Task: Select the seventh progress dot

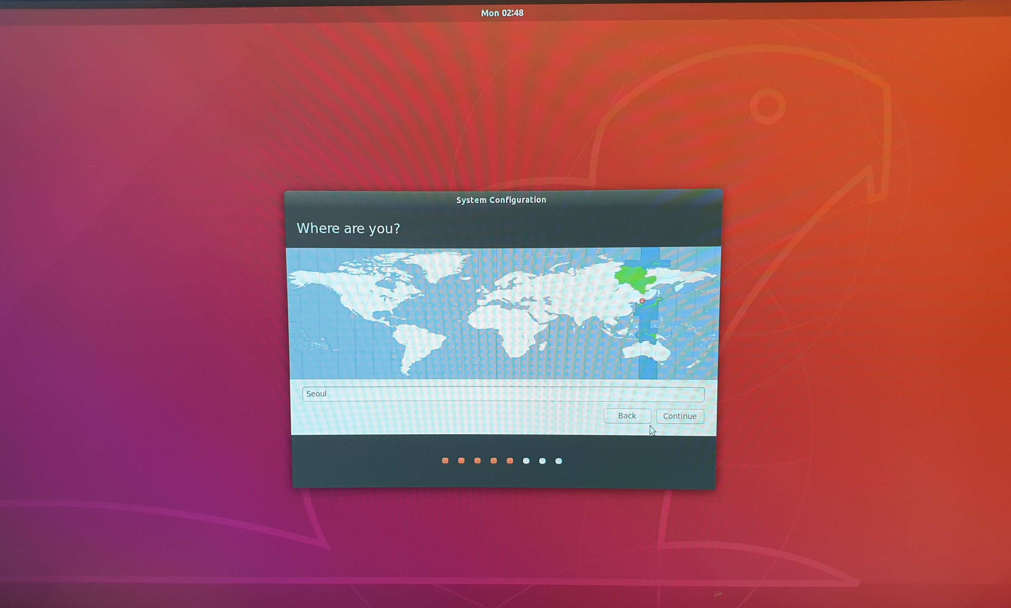Action: [x=542, y=461]
